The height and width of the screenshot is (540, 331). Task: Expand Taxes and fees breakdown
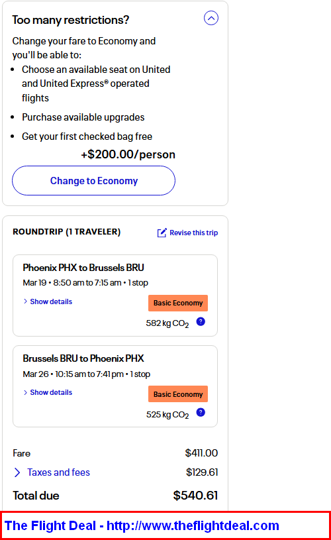tap(58, 472)
